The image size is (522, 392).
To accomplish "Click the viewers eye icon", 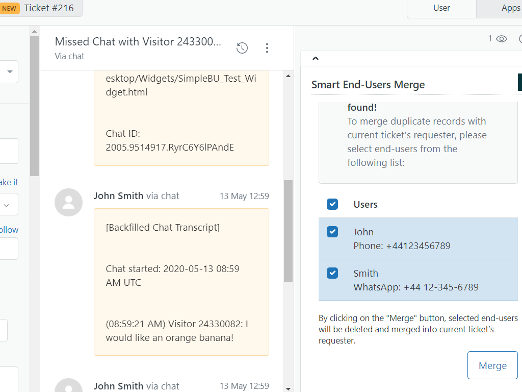I will pos(502,39).
